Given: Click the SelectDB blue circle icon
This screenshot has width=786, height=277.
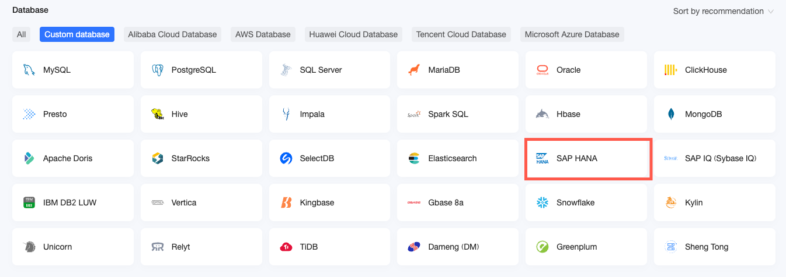Looking at the screenshot, I should click(286, 158).
